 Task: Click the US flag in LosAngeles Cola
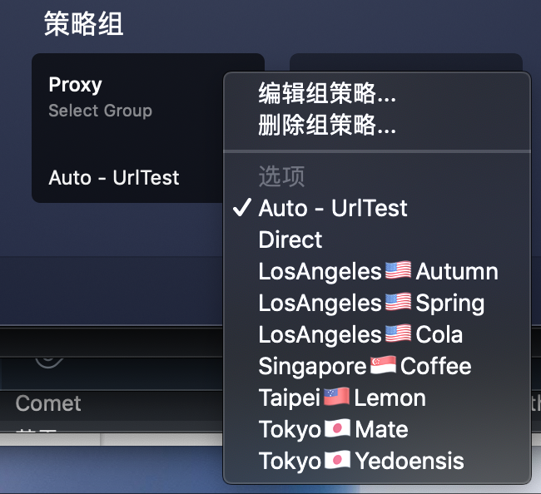398,334
